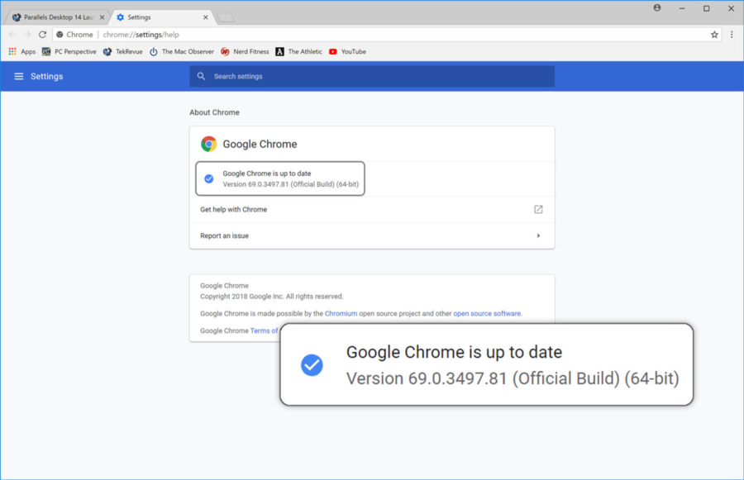
Task: Open Get help with Chrome external link
Action: coord(538,210)
